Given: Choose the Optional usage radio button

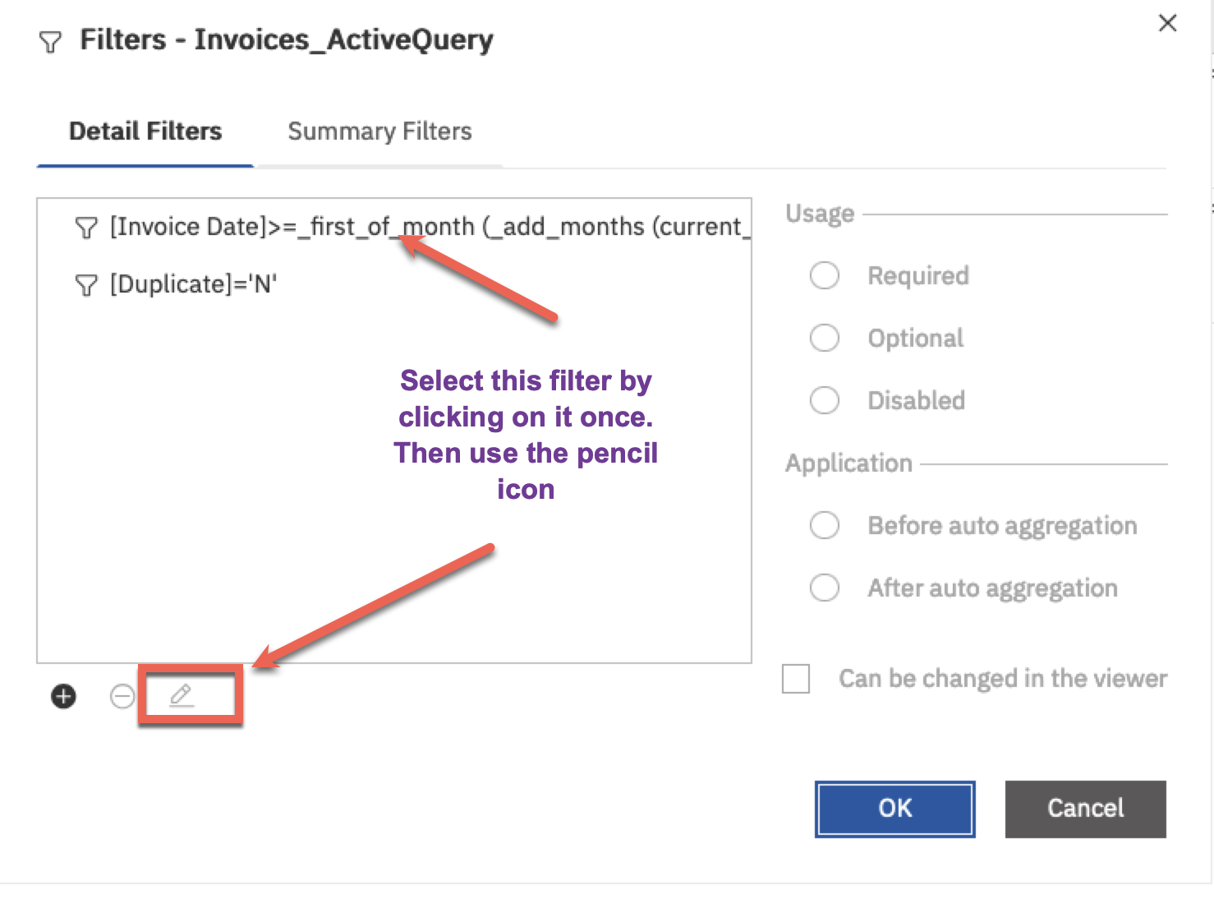Looking at the screenshot, I should tap(825, 338).
